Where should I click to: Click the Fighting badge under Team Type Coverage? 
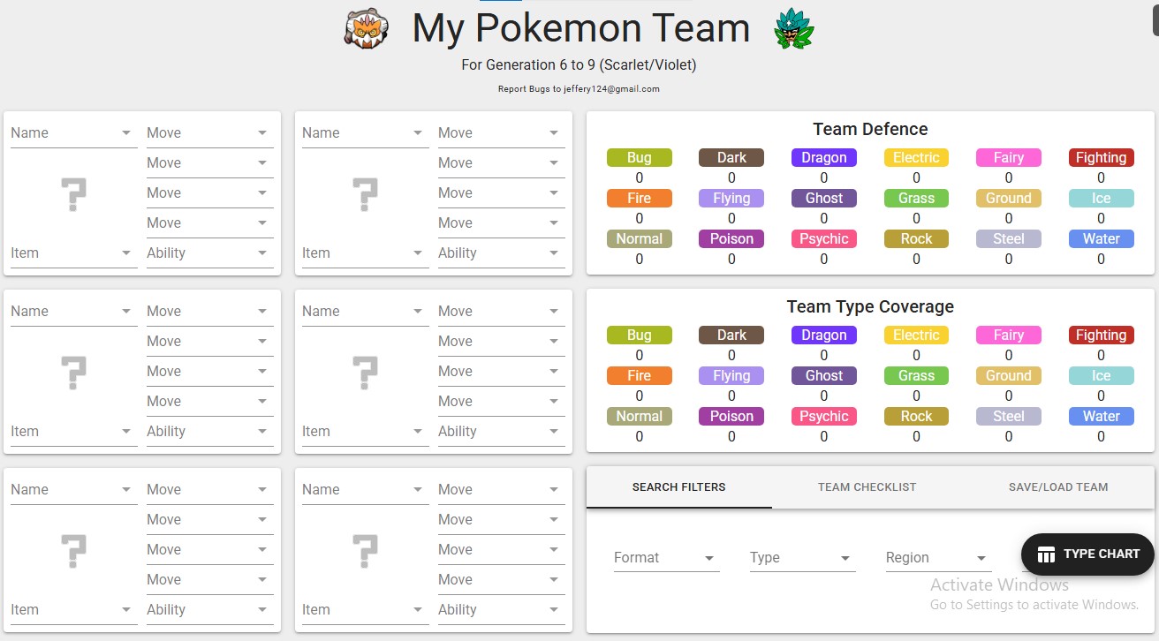[x=1101, y=336]
